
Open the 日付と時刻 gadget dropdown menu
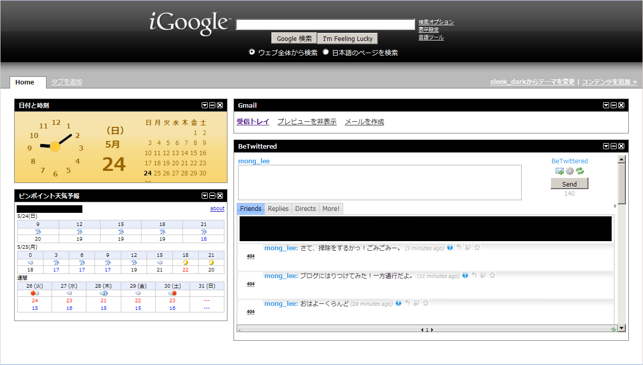coord(205,105)
